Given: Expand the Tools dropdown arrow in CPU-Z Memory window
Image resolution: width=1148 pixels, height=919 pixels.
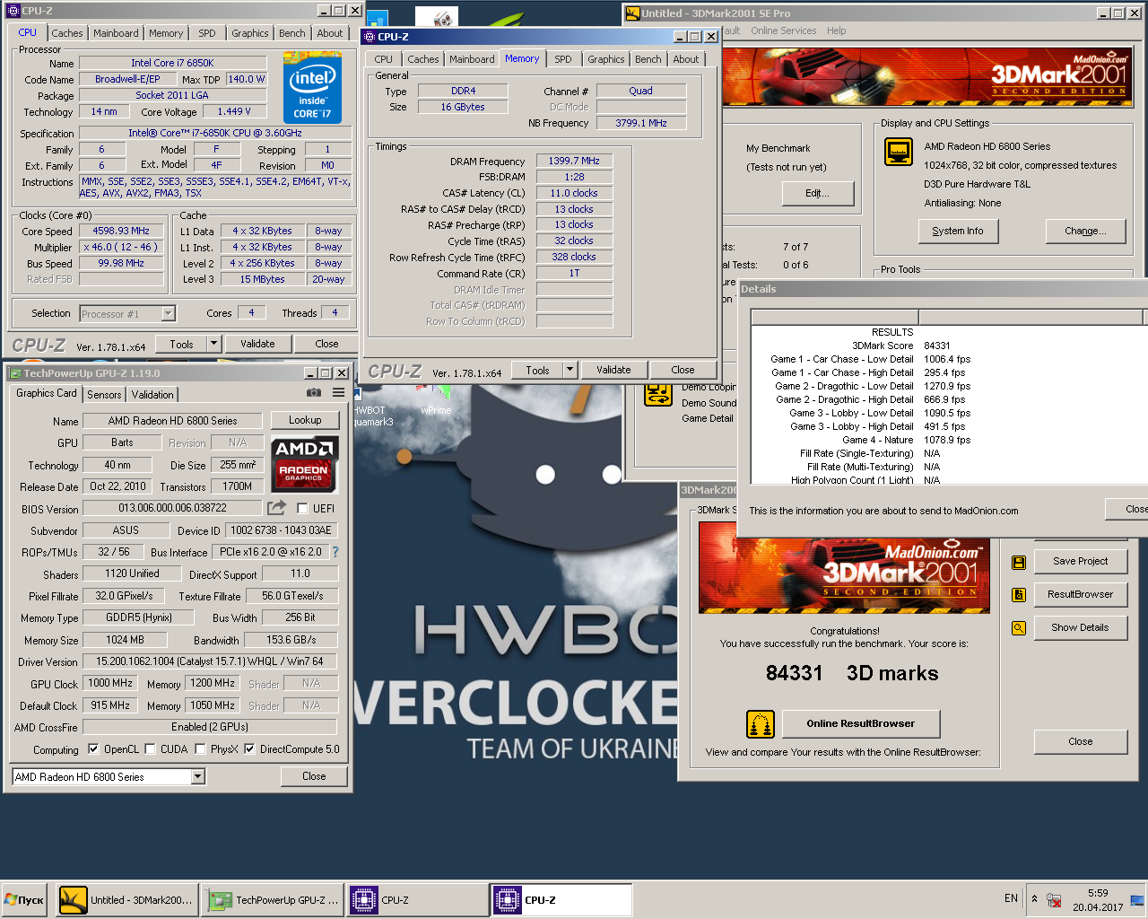Looking at the screenshot, I should click(x=570, y=370).
